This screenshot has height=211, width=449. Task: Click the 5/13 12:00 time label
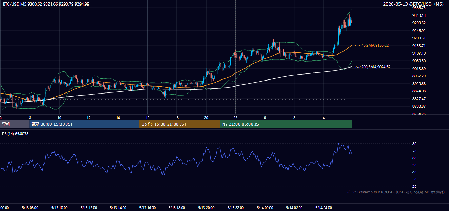(89, 208)
